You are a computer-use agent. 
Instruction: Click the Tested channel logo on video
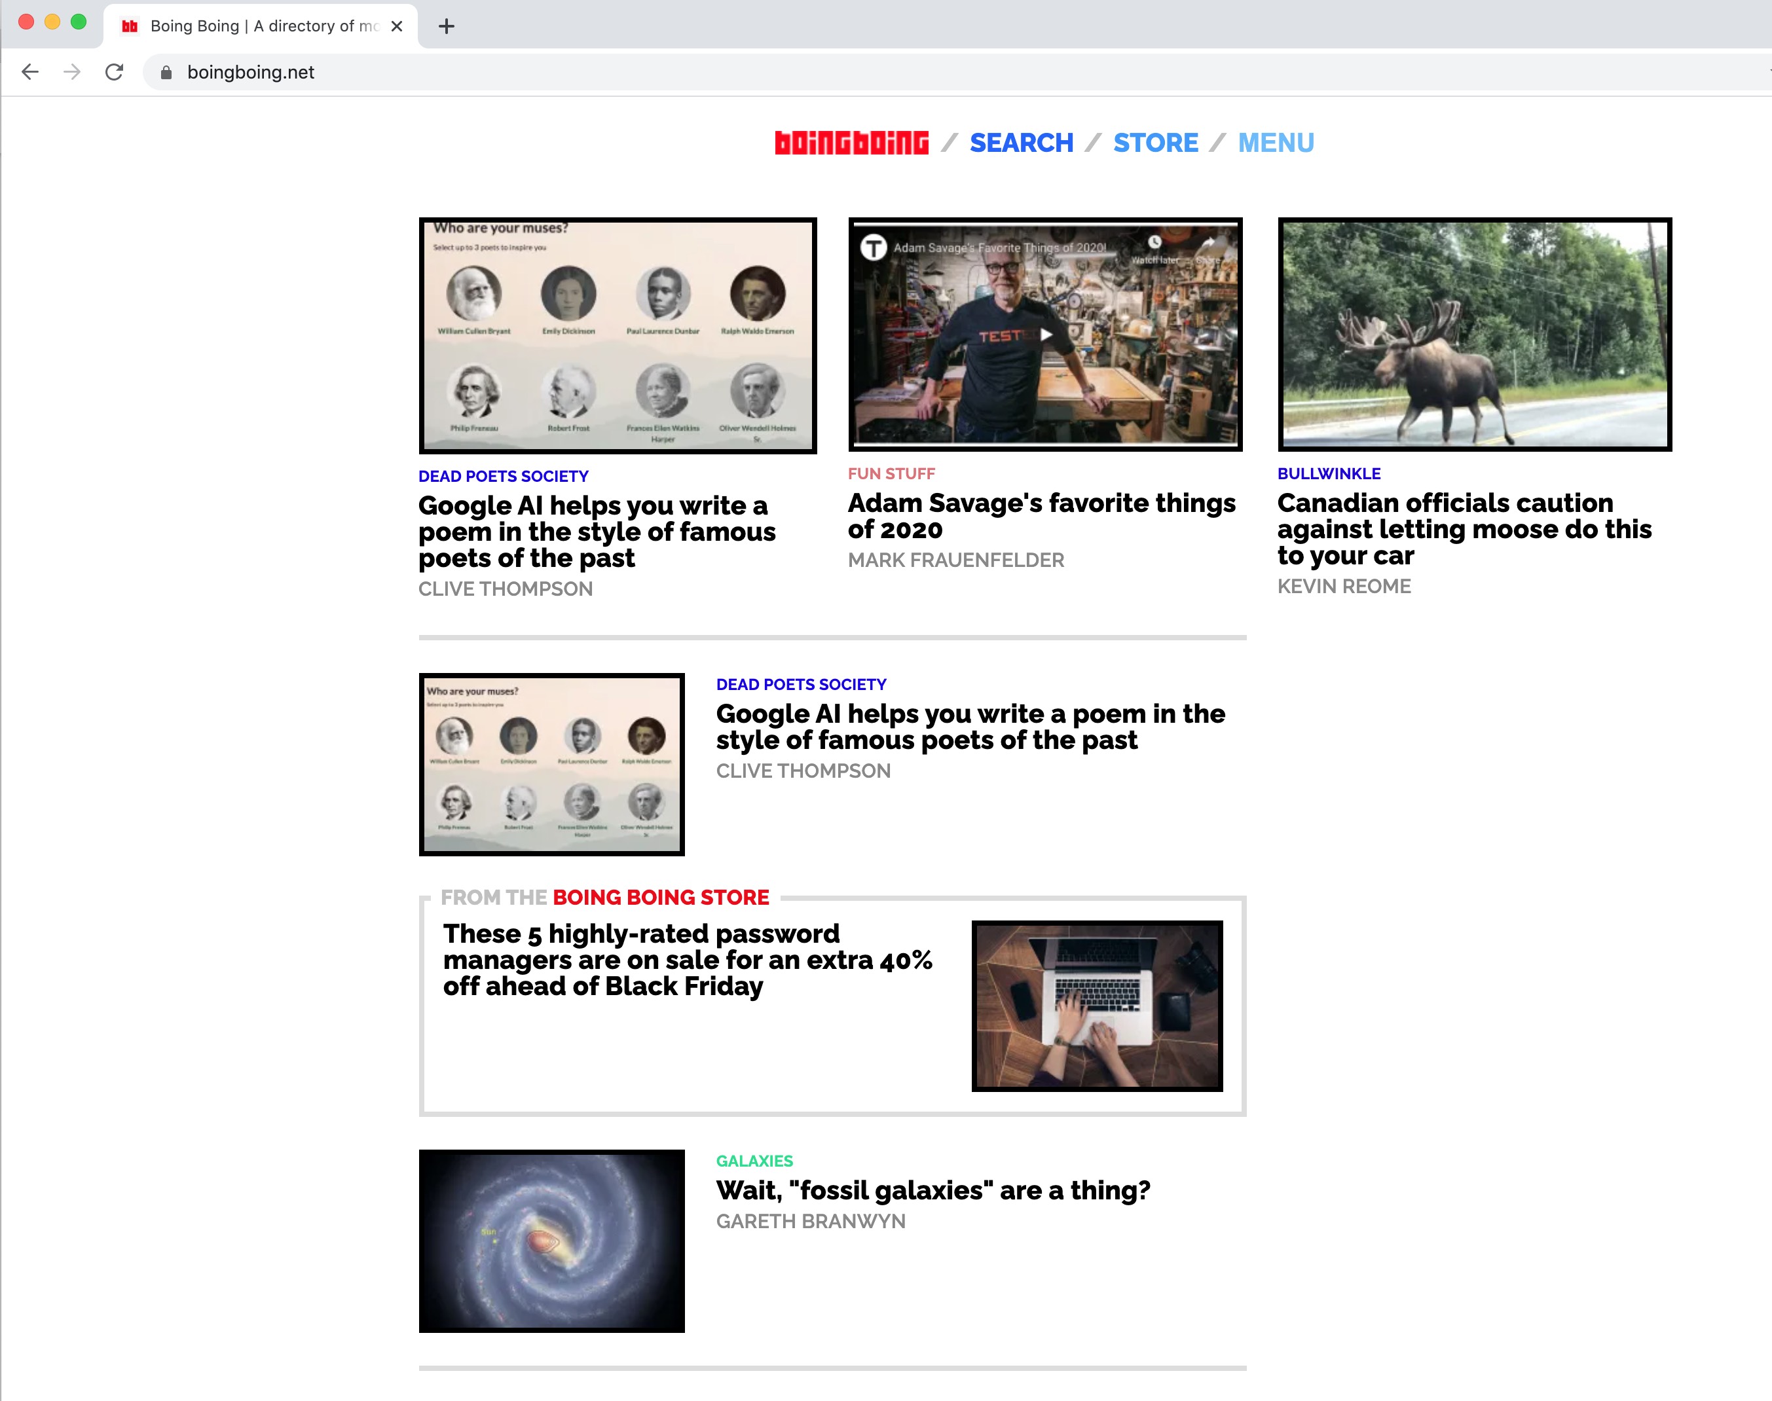click(x=874, y=247)
